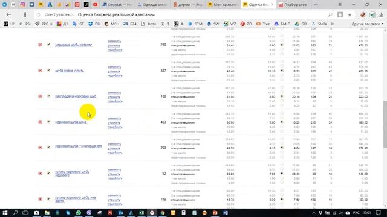Expand the 'Другие закладки' bookmarks folder
Image resolution: width=387 pixels, height=217 pixels.
367,24
